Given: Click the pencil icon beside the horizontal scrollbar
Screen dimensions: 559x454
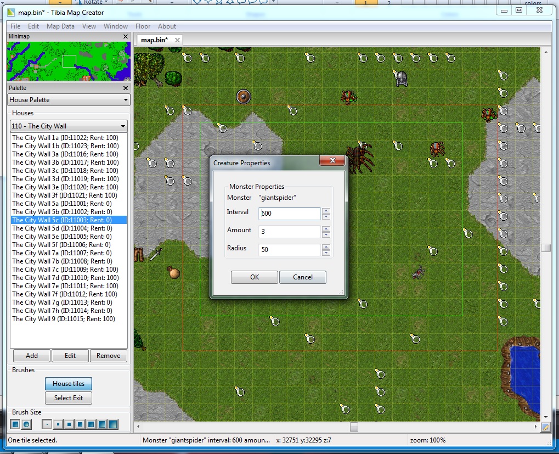Looking at the screenshot, I should coord(545,427).
